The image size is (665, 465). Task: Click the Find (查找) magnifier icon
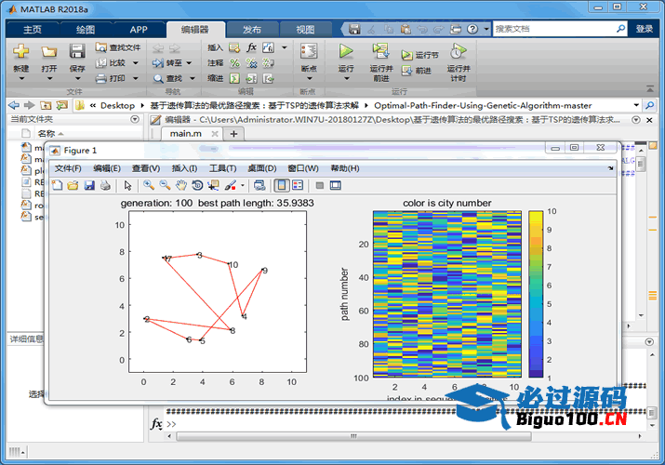(x=158, y=78)
